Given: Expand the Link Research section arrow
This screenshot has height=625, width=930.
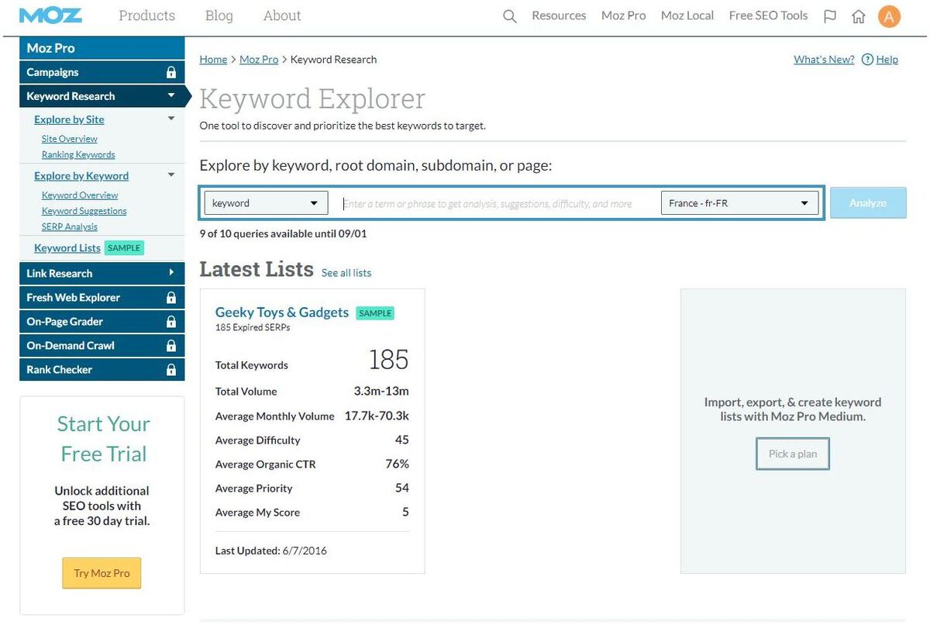Looking at the screenshot, I should coord(171,273).
